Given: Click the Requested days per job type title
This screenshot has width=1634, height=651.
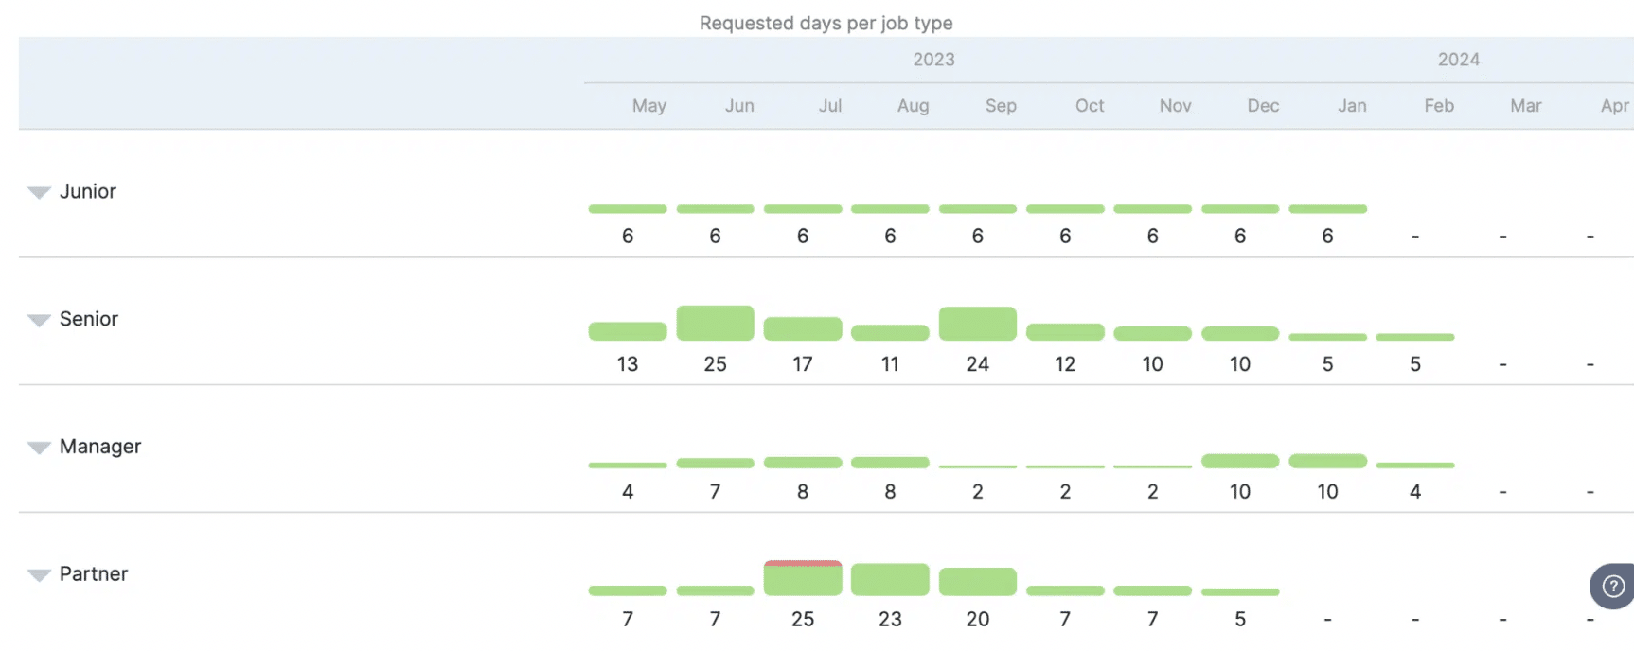Looking at the screenshot, I should point(826,23).
